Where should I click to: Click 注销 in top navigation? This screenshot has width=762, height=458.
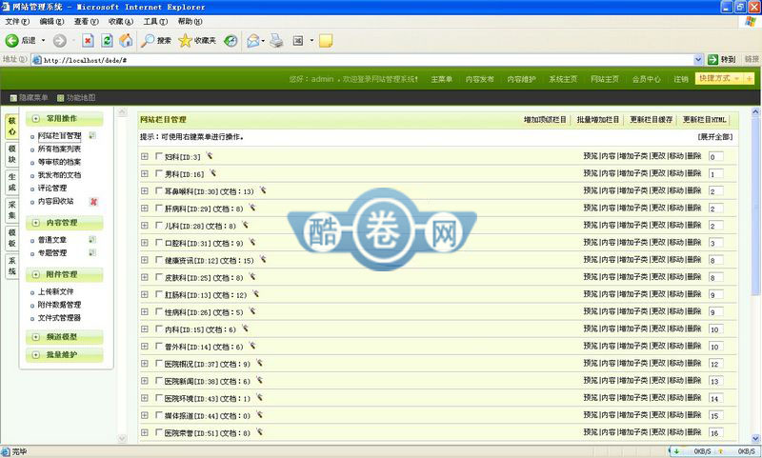(681, 79)
